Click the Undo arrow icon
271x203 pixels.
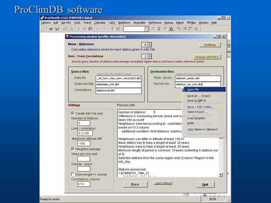(x=98, y=29)
